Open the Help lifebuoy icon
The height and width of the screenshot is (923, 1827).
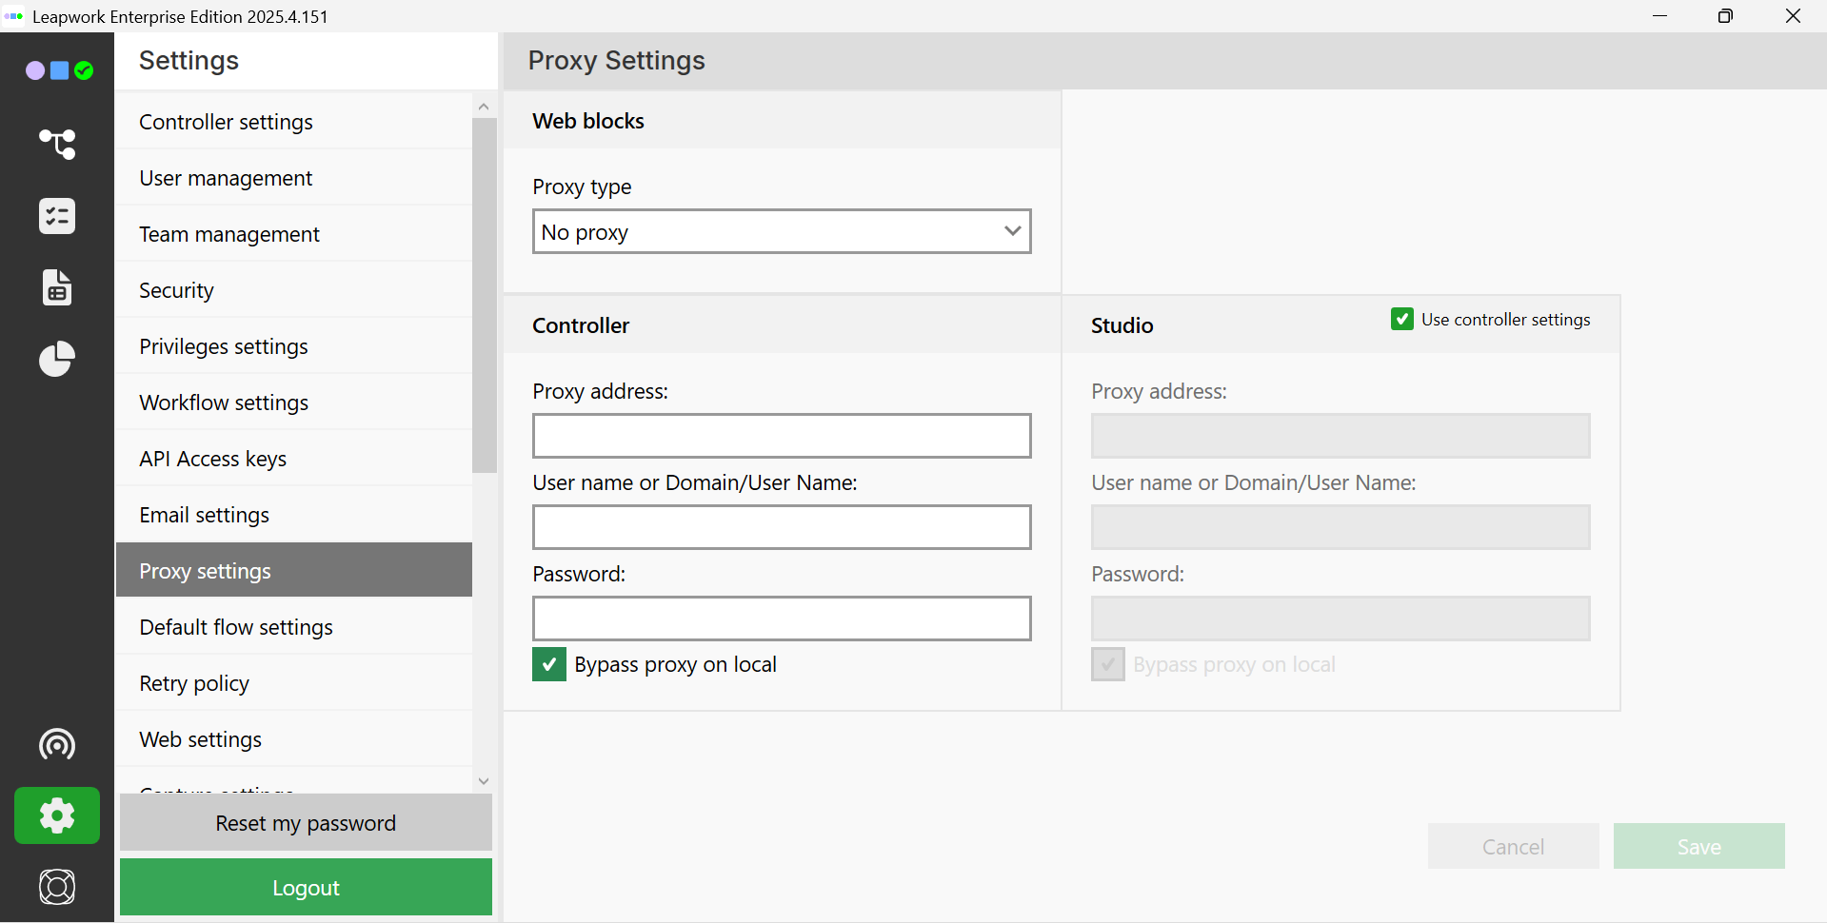pyautogui.click(x=57, y=887)
